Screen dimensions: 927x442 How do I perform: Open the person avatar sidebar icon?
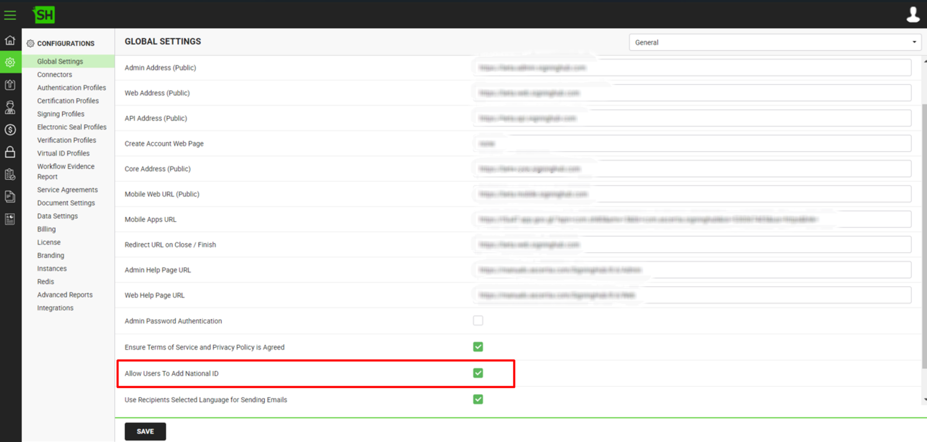pyautogui.click(x=10, y=107)
